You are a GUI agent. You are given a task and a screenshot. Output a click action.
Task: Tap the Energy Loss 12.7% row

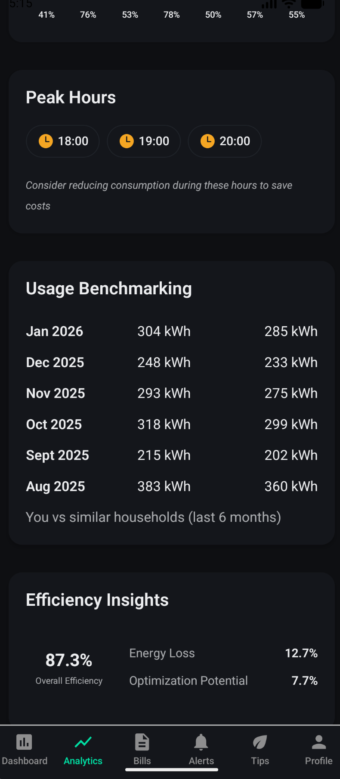pyautogui.click(x=223, y=653)
